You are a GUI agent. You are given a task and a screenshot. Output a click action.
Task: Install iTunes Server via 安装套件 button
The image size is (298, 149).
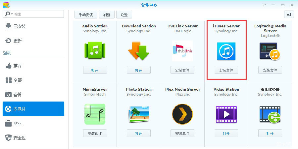point(226,70)
